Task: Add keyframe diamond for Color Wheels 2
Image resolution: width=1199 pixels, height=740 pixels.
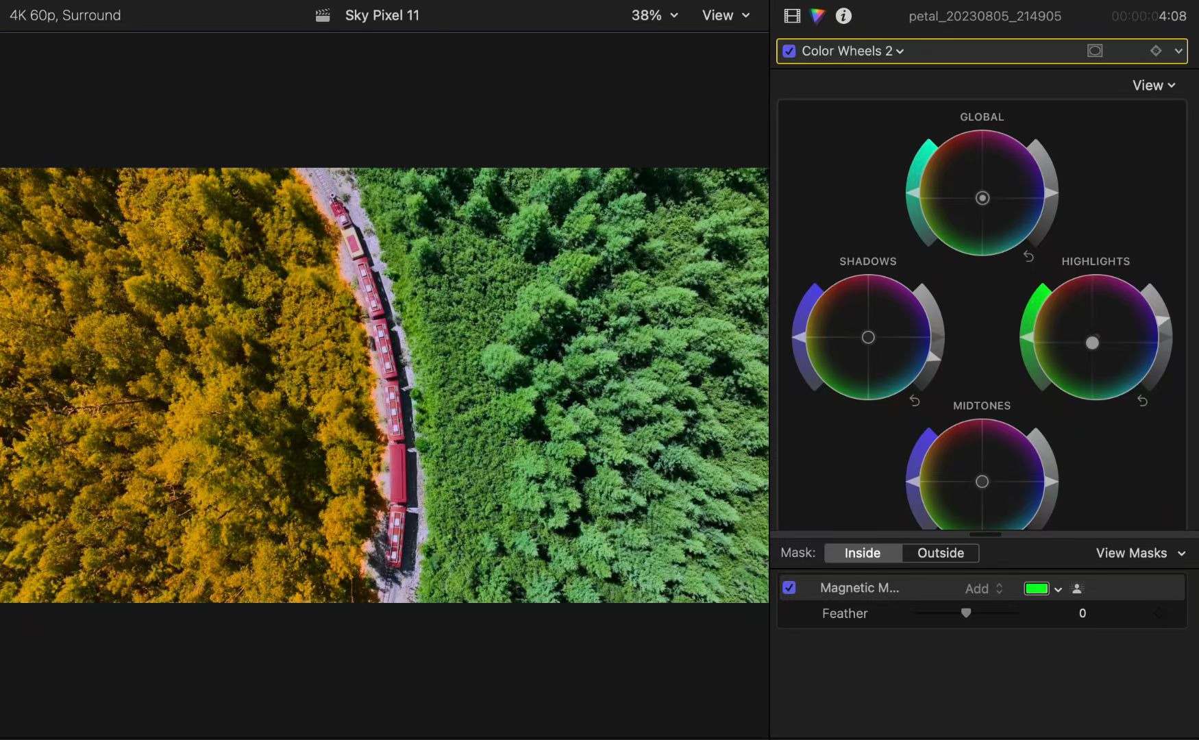Action: pos(1156,51)
